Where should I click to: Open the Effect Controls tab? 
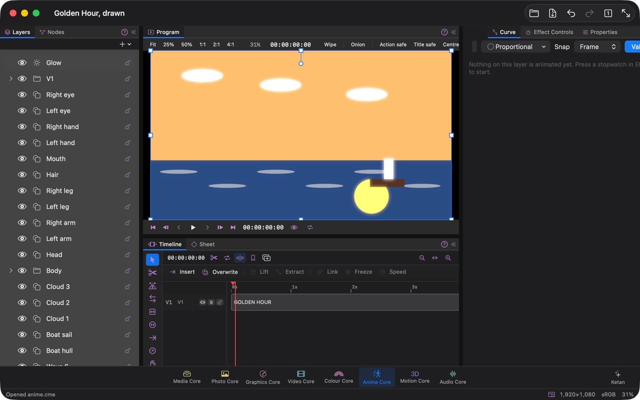coord(549,32)
